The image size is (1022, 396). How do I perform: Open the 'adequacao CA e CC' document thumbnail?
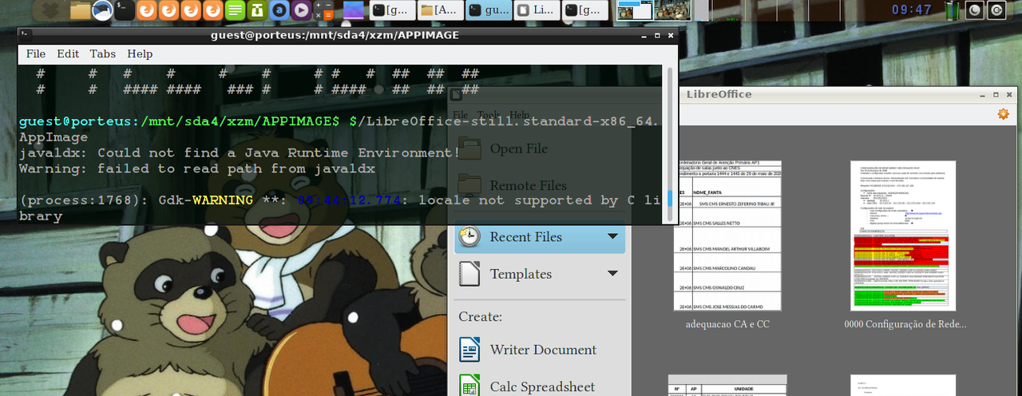pyautogui.click(x=727, y=234)
